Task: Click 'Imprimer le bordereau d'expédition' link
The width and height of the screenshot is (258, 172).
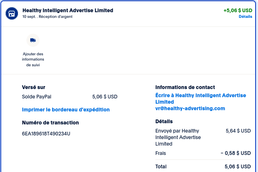Action: (x=66, y=110)
